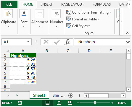Click the Conditional Formatting icon

coord(69,12)
